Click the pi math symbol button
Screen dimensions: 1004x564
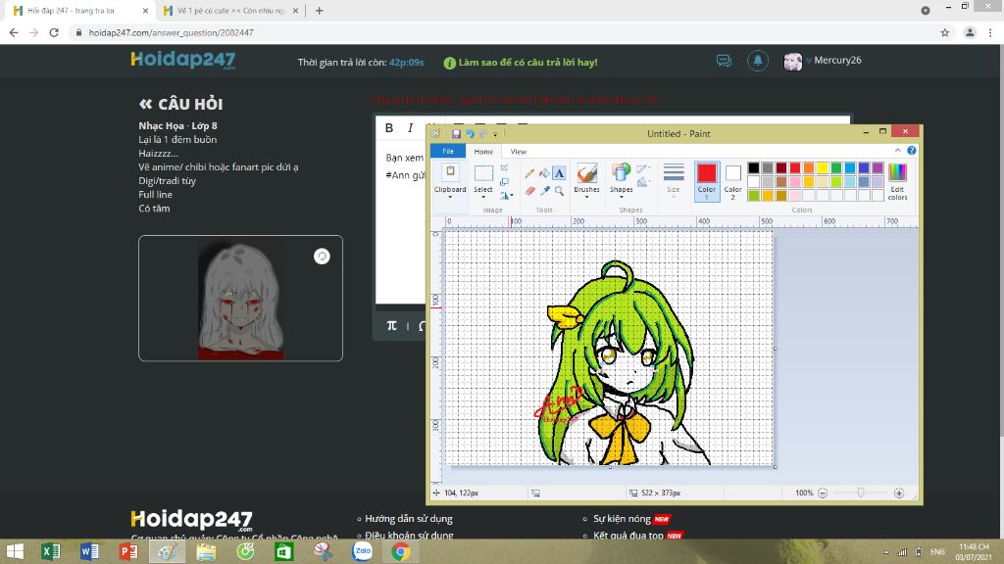[391, 326]
